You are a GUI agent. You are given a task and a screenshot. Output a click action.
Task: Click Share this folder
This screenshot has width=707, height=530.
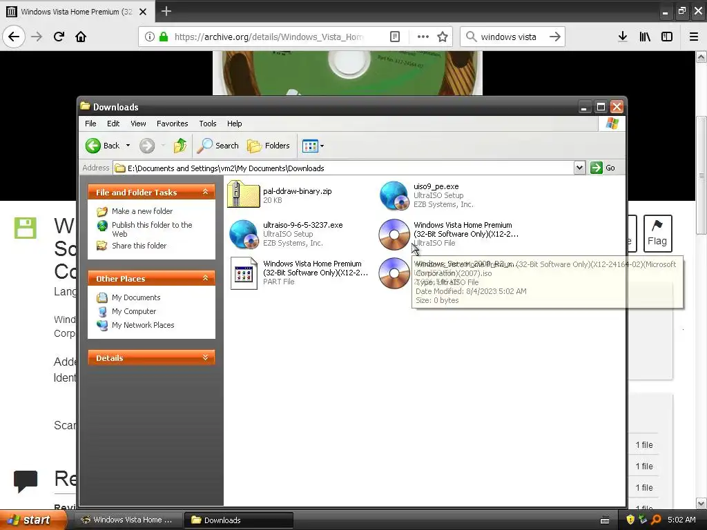(x=139, y=246)
